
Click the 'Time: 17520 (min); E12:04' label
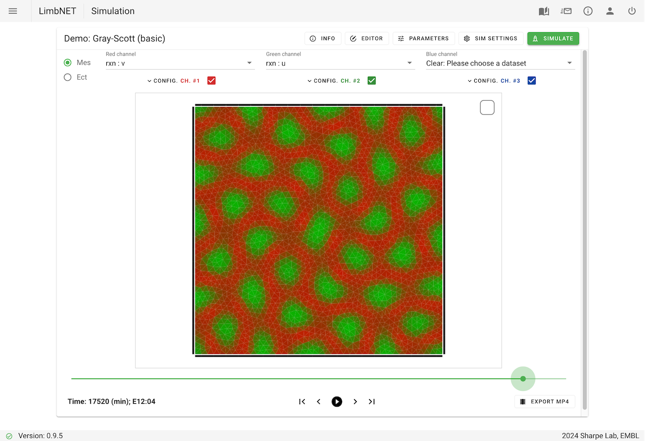tap(111, 402)
